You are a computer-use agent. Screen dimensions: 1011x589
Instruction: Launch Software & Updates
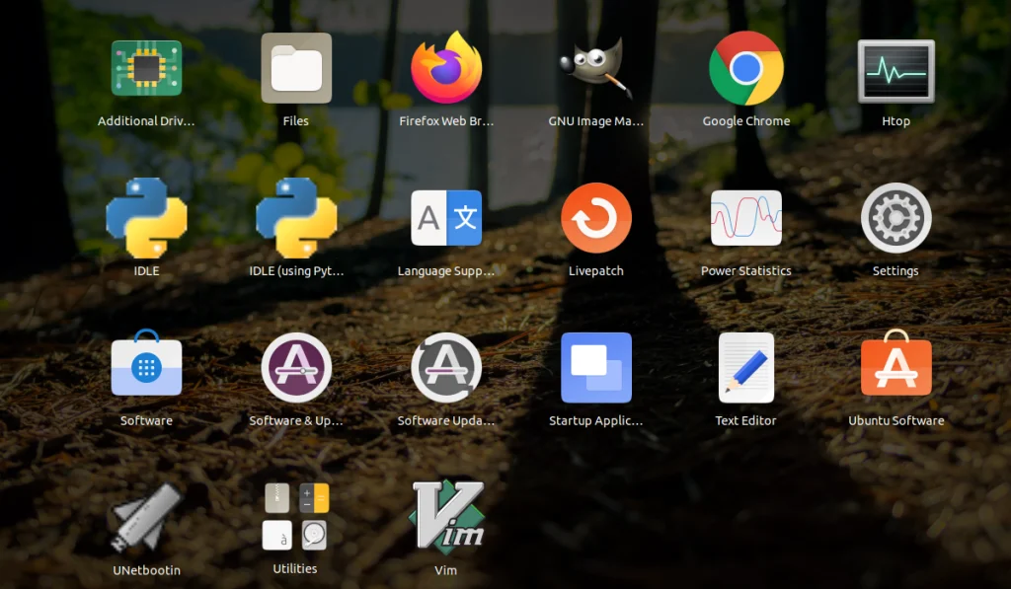click(296, 366)
